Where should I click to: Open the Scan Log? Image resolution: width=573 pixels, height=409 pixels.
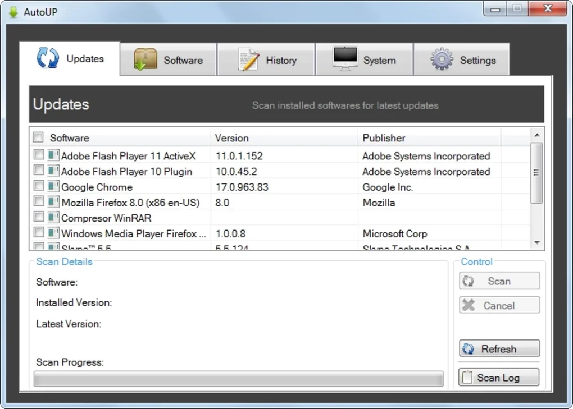[499, 377]
